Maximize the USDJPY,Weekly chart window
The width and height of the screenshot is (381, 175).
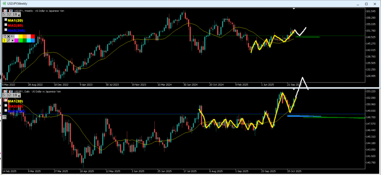click(x=367, y=3)
